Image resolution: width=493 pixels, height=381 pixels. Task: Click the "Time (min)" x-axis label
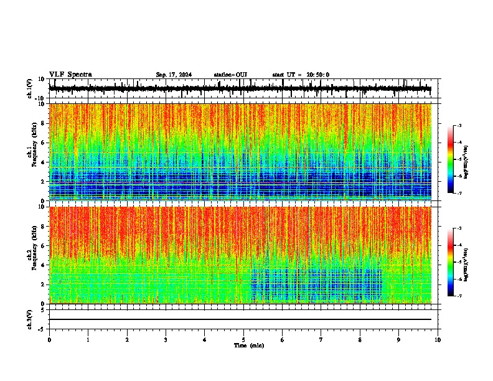(249, 346)
